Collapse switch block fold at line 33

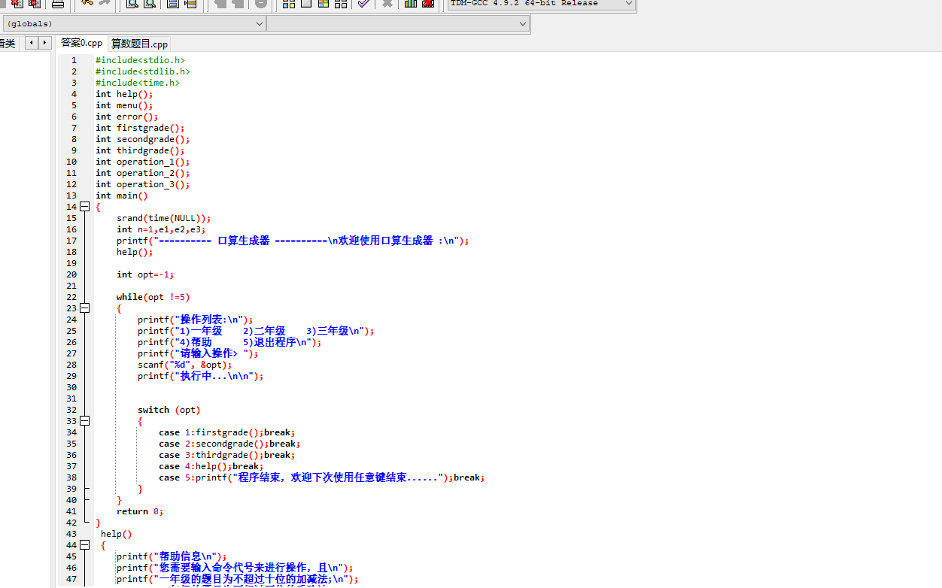click(x=85, y=421)
